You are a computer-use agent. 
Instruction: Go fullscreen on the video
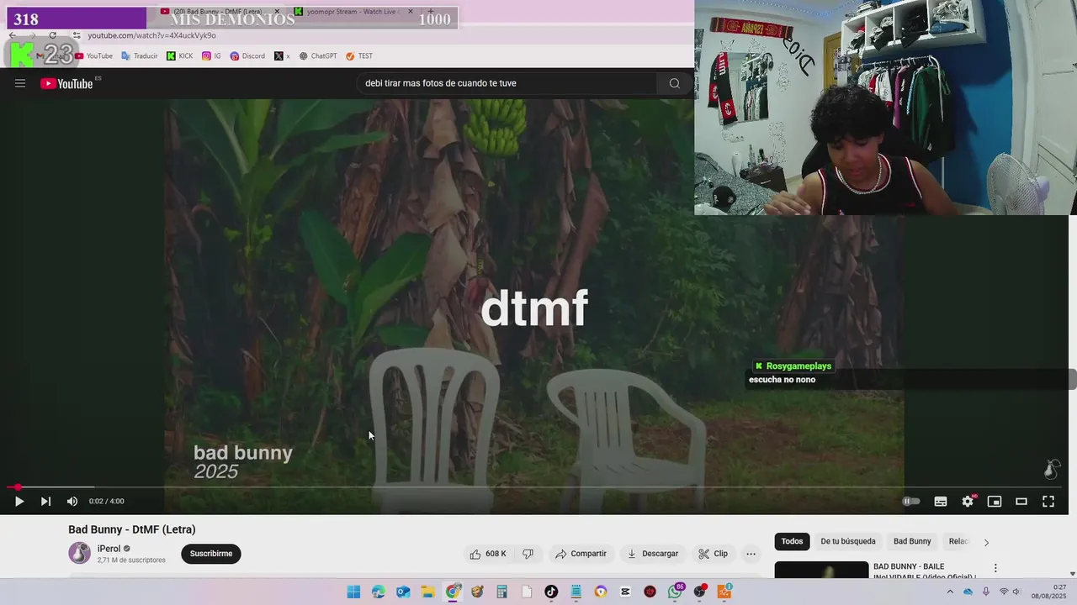(1048, 502)
